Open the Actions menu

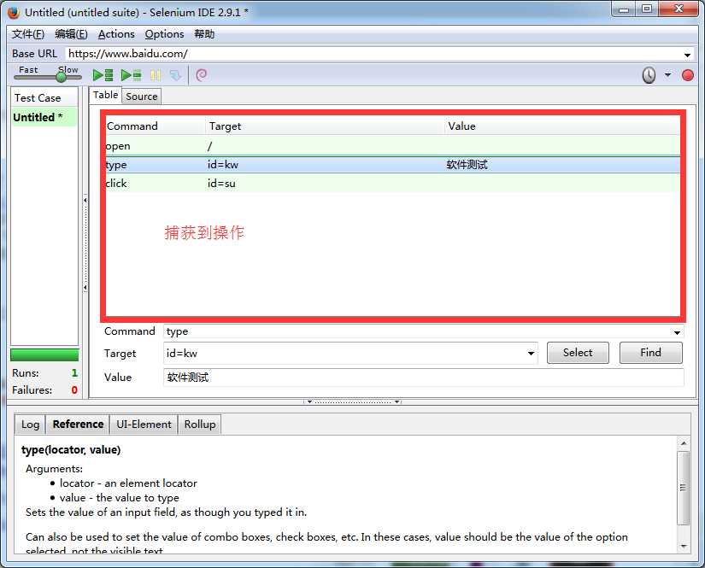pyautogui.click(x=116, y=34)
